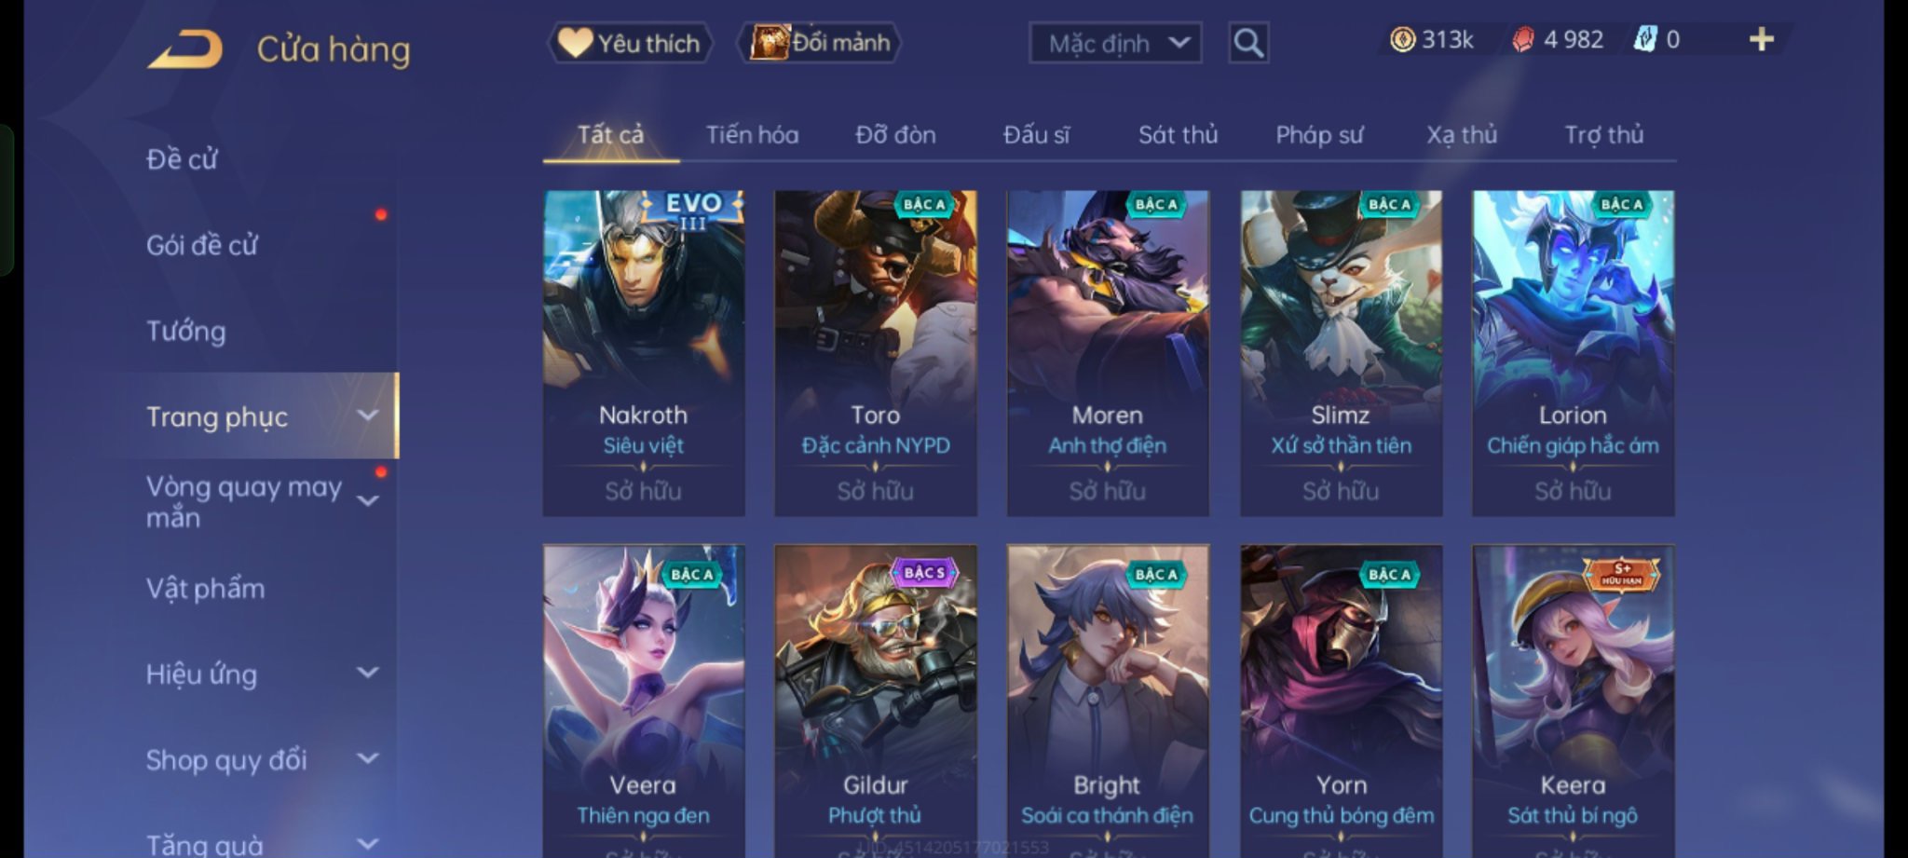This screenshot has width=1908, height=858.
Task: Switch to the Tiến hóa tab
Action: click(752, 135)
